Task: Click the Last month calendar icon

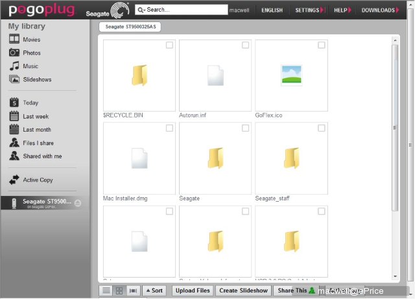Action: (x=14, y=129)
